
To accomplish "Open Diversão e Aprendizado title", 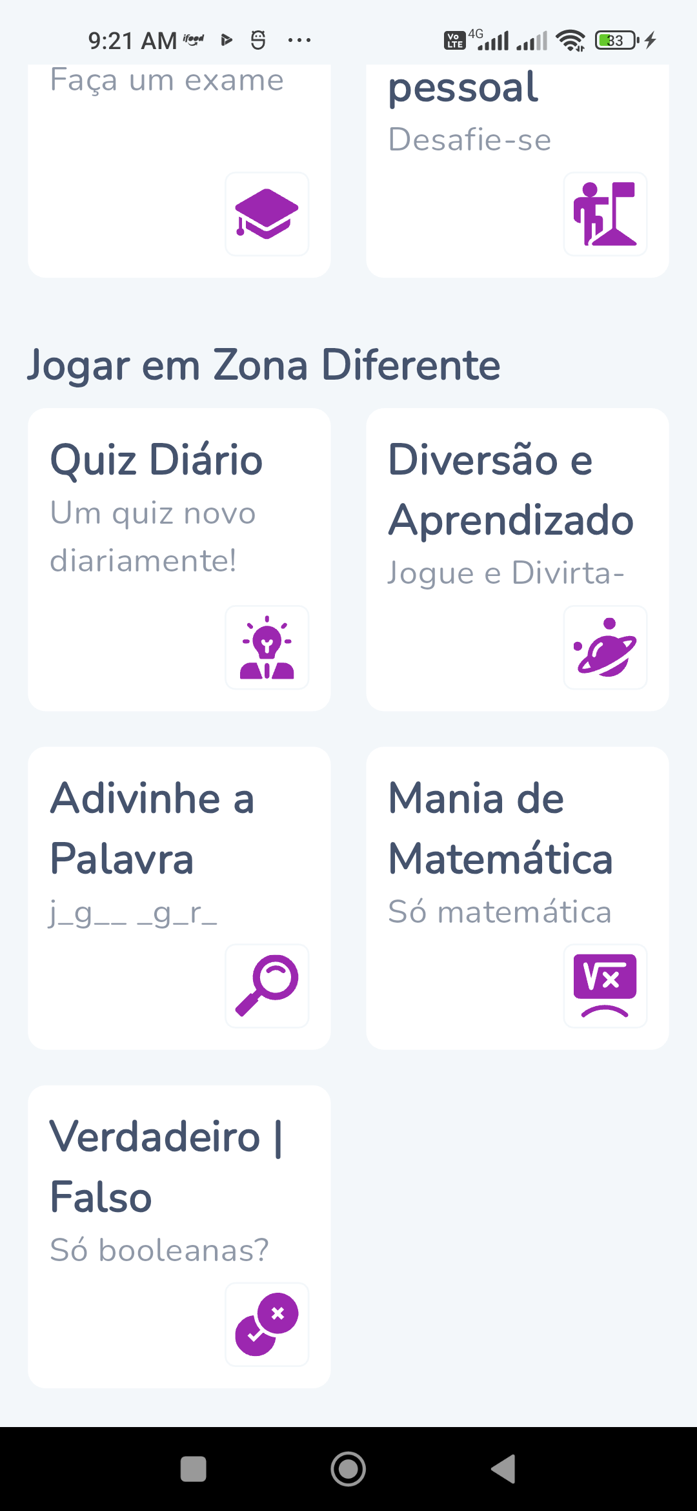I will click(x=510, y=489).
